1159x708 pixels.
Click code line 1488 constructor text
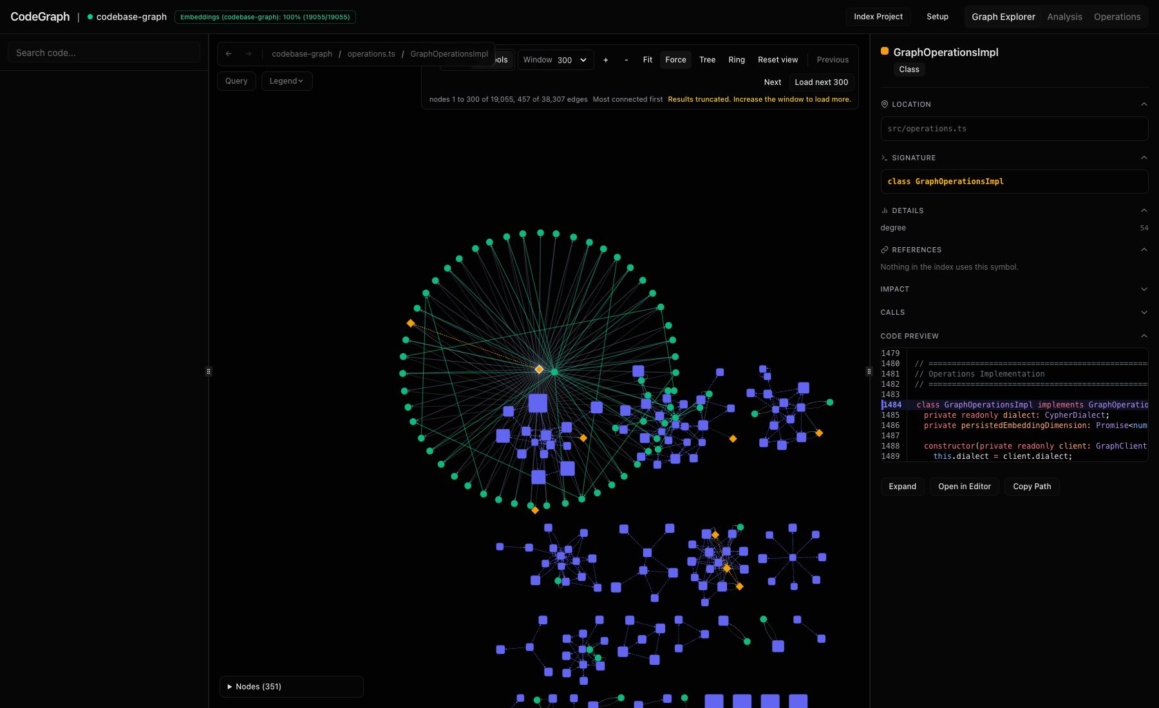1035,446
